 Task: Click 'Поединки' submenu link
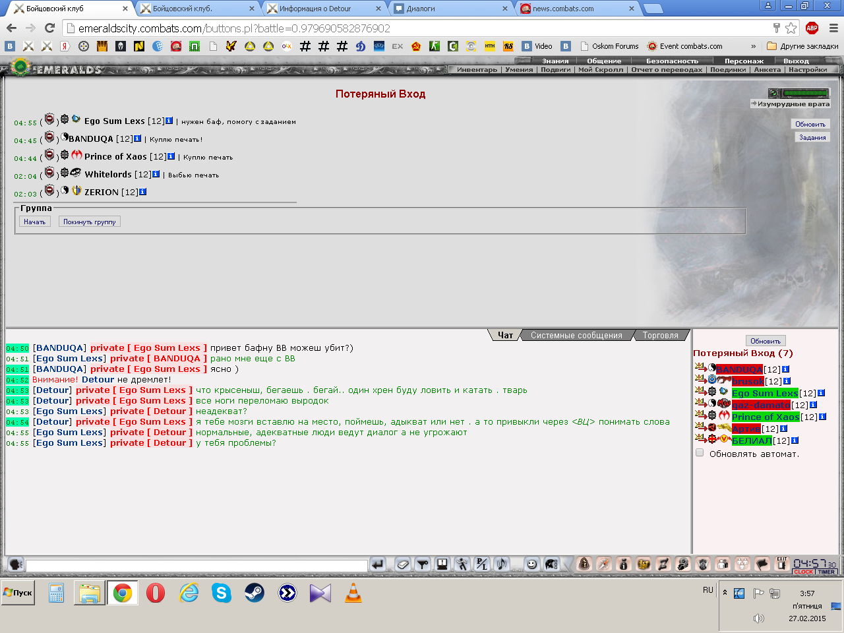pyautogui.click(x=728, y=69)
